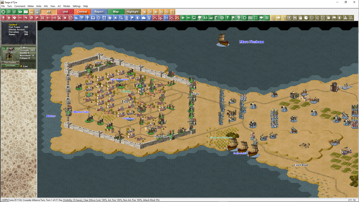359x202 pixels.
Task: Click the red prohibited circle-slash icon
Action: tap(71, 18)
